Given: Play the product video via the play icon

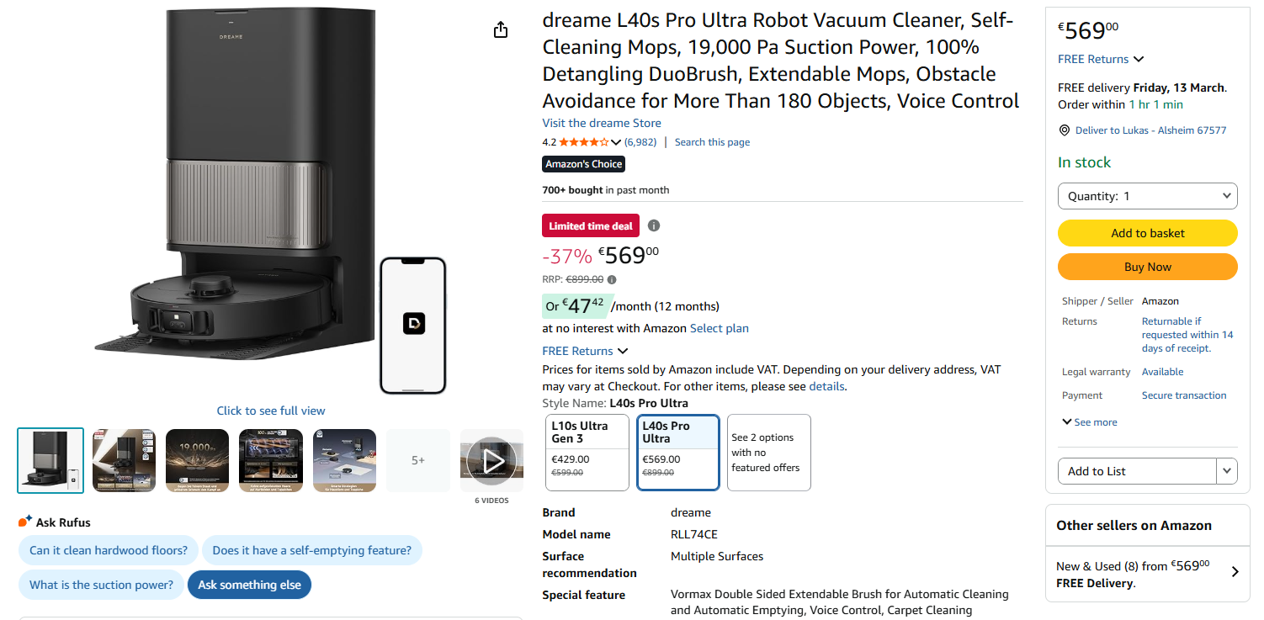Looking at the screenshot, I should [491, 460].
